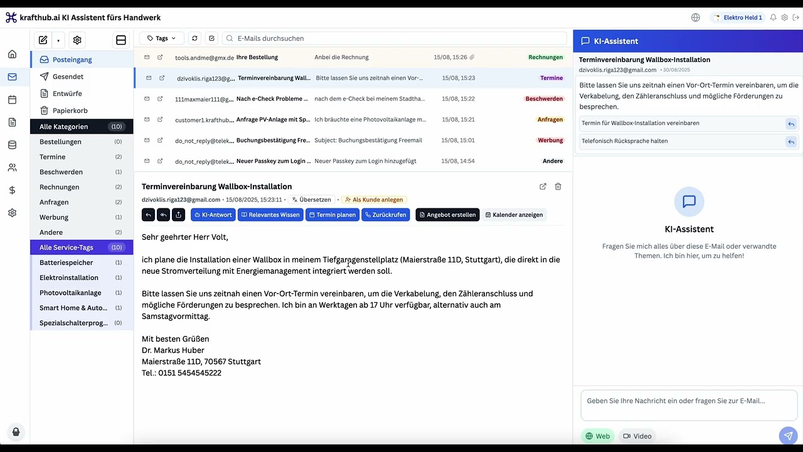The width and height of the screenshot is (803, 452).
Task: Click the globe language icon
Action: (x=695, y=18)
